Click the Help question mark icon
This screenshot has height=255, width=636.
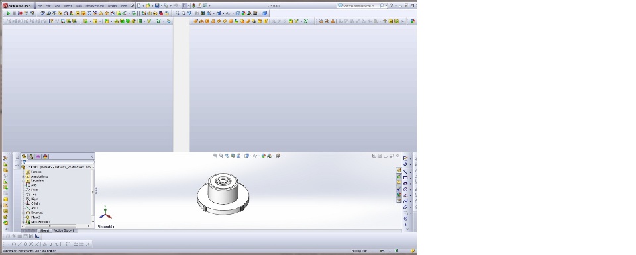(392, 6)
